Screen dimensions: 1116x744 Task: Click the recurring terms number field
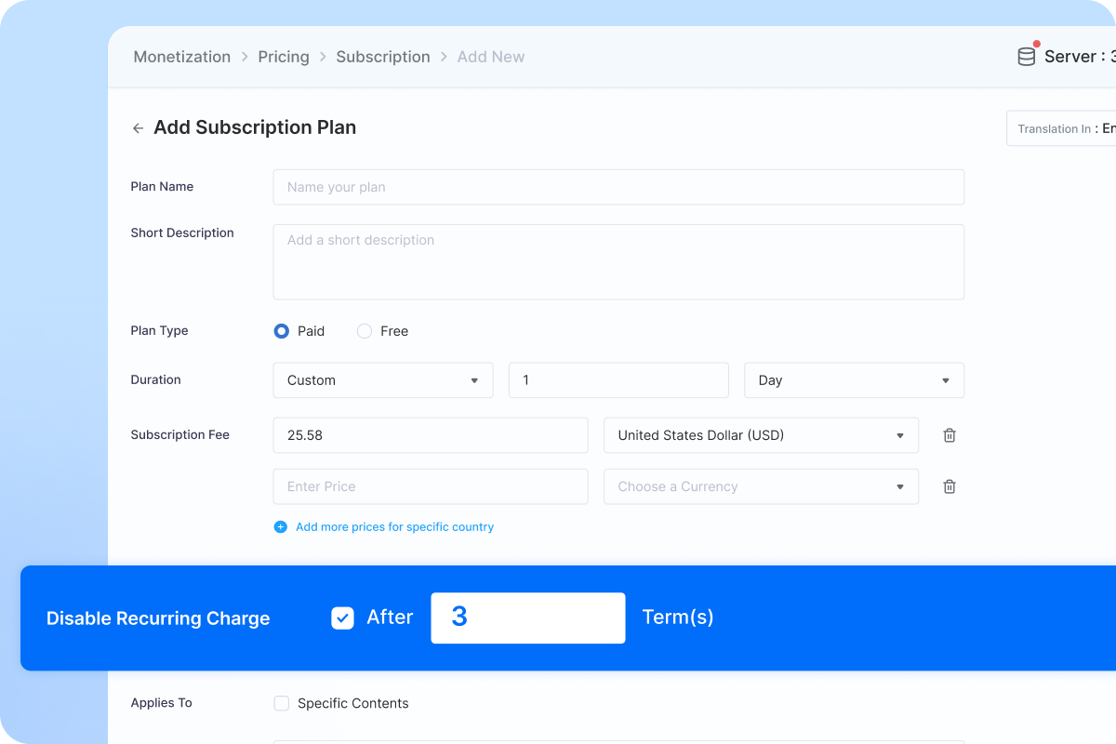point(527,618)
